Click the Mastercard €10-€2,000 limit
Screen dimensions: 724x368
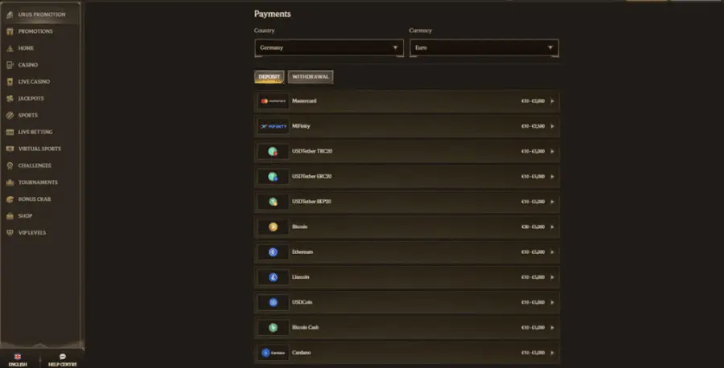[533, 101]
